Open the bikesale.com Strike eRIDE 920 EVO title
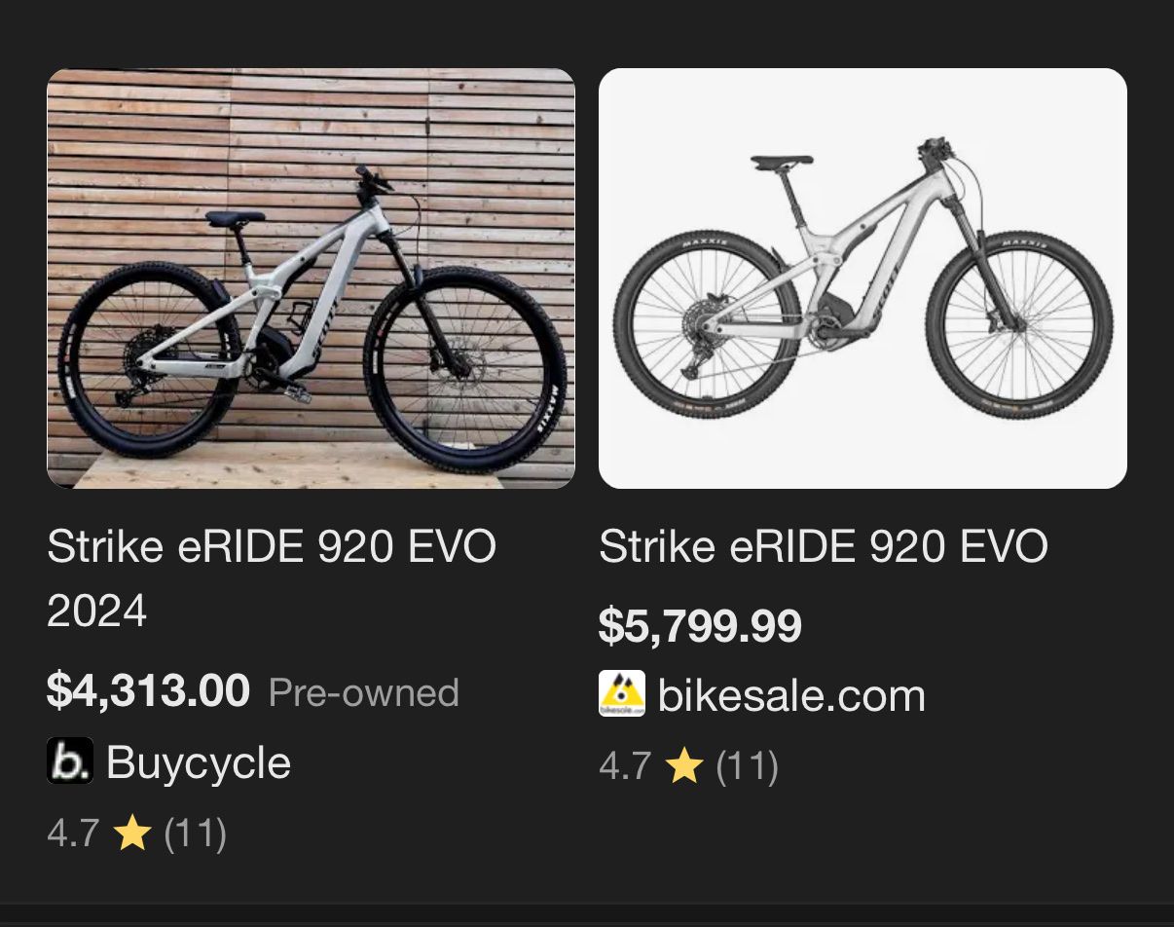 click(x=823, y=546)
